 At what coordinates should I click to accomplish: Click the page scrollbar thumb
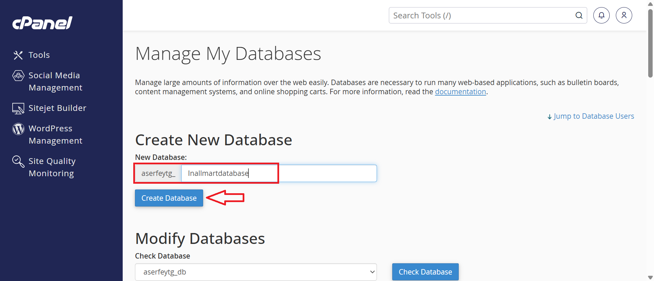click(x=650, y=43)
